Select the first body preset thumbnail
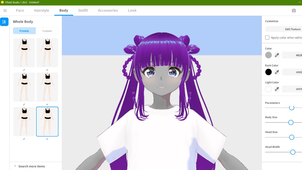The image size is (302, 170). pos(24,52)
